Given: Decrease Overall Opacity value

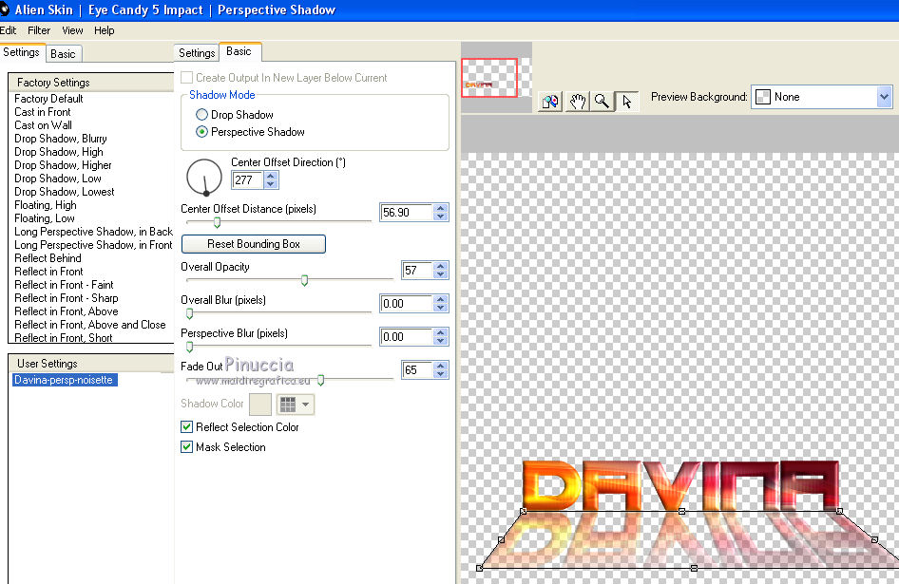Looking at the screenshot, I should (x=440, y=274).
